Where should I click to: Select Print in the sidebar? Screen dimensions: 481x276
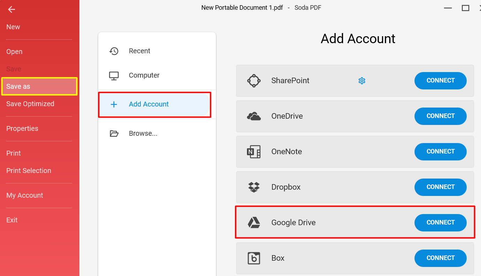[x=14, y=153]
